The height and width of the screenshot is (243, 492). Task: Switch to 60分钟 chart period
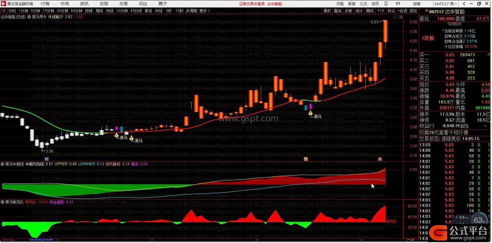click(77, 11)
